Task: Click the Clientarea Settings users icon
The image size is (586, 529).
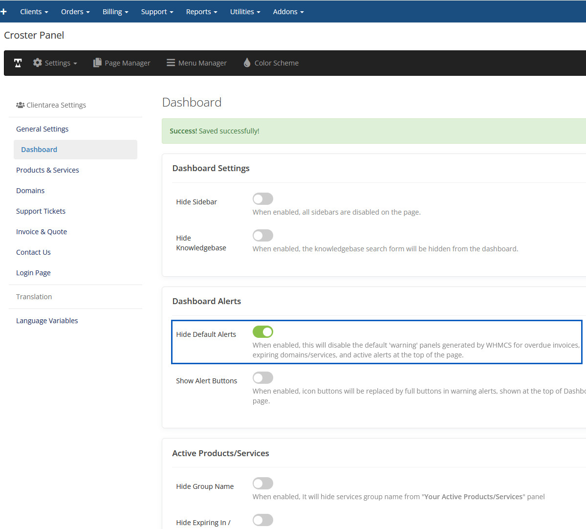Action: tap(20, 105)
